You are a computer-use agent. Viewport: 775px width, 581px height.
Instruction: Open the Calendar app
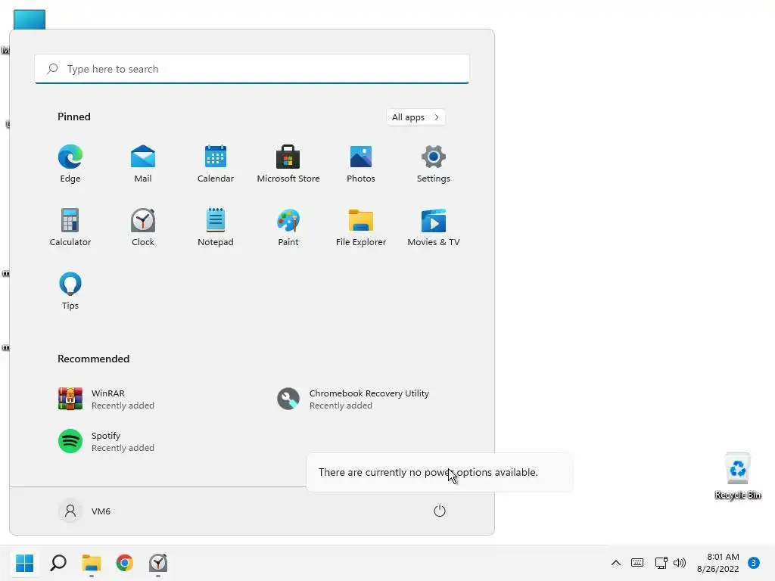click(x=216, y=164)
